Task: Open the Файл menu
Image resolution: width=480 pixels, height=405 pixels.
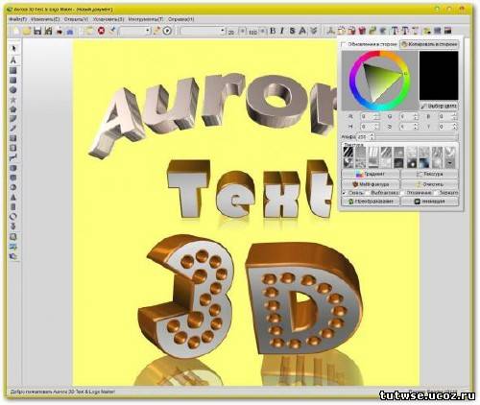Action: coord(17,19)
